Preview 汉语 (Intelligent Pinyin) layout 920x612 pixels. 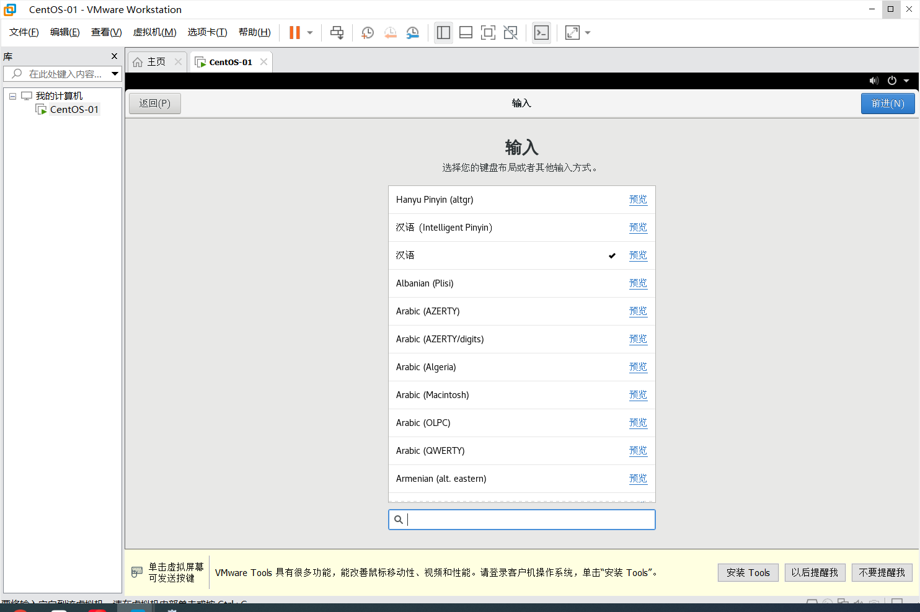pos(638,228)
